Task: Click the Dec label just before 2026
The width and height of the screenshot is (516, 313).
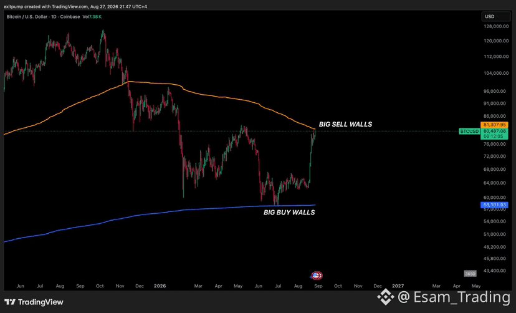Action: [x=140, y=286]
